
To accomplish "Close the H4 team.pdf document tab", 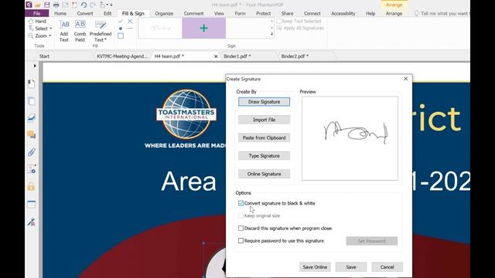I will [216, 56].
